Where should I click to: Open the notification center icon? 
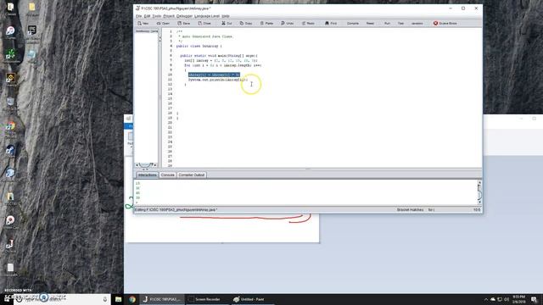coord(534,299)
